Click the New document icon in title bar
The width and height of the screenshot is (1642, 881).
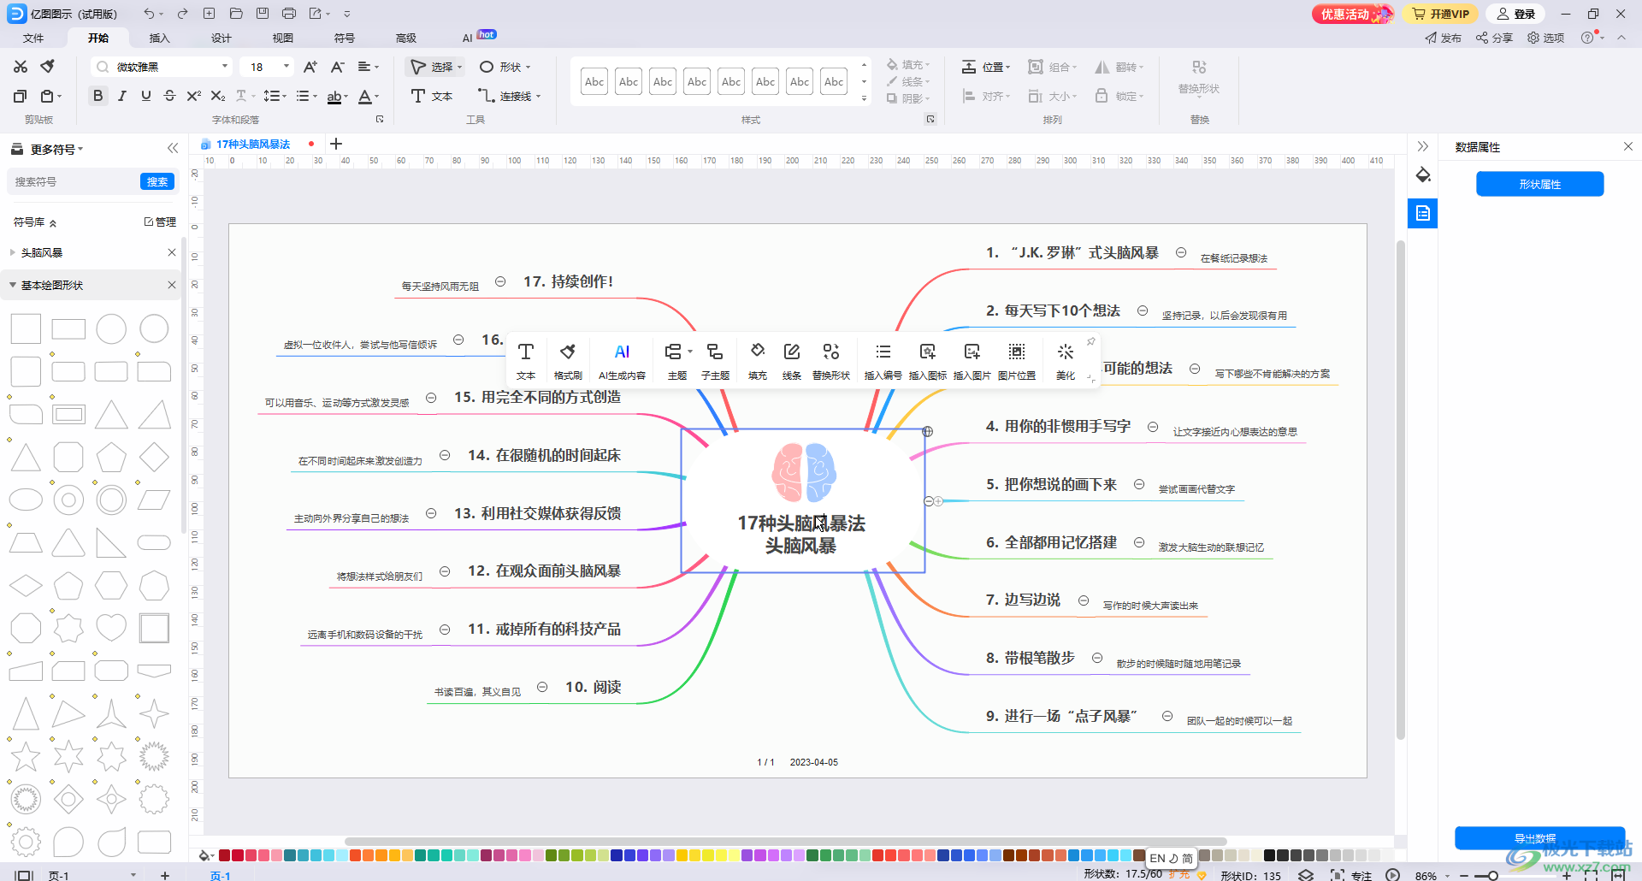point(209,14)
